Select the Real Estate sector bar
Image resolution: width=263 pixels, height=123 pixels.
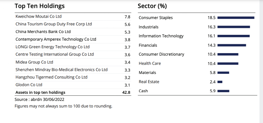coord(220,82)
